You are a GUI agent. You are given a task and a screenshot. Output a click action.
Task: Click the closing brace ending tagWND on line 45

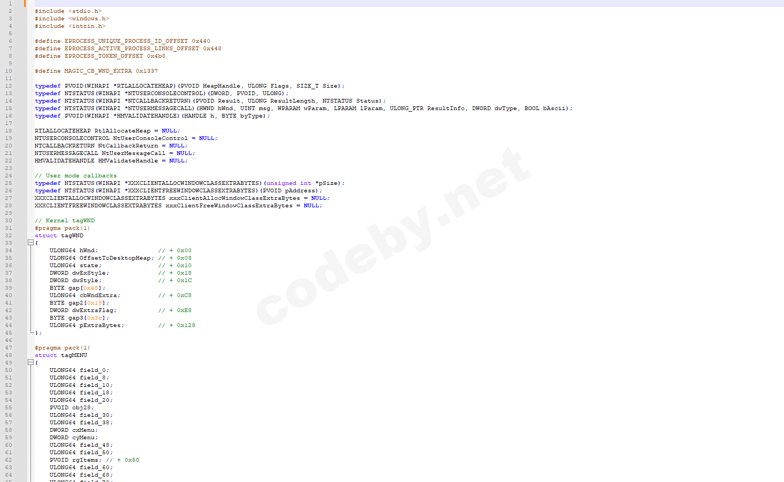coord(37,332)
